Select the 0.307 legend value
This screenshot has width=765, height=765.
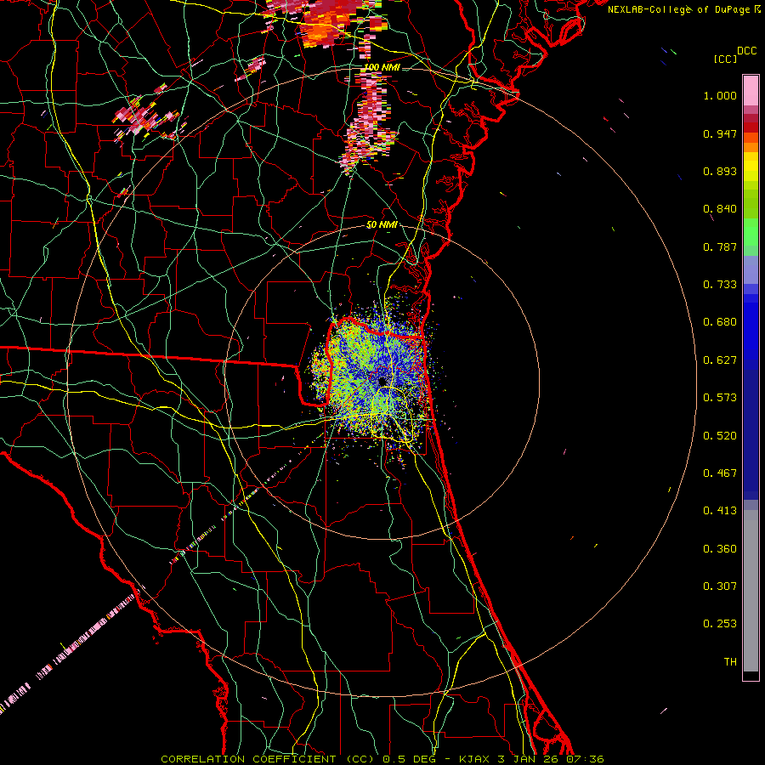pyautogui.click(x=720, y=586)
